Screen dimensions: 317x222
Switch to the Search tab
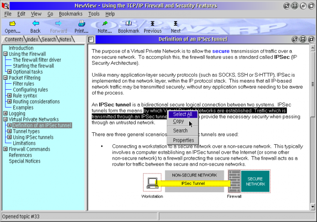tap(49, 40)
